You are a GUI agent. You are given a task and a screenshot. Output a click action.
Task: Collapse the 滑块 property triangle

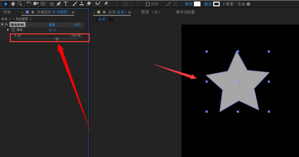[8, 30]
